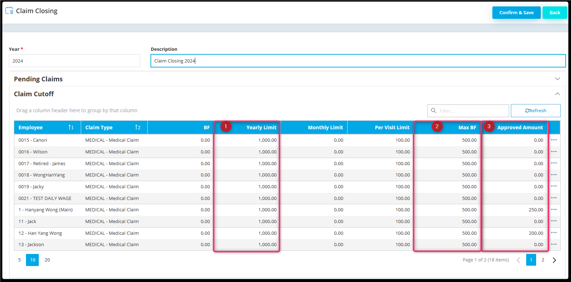
Task: Sort by Per Visit Limit column header
Action: 381,128
